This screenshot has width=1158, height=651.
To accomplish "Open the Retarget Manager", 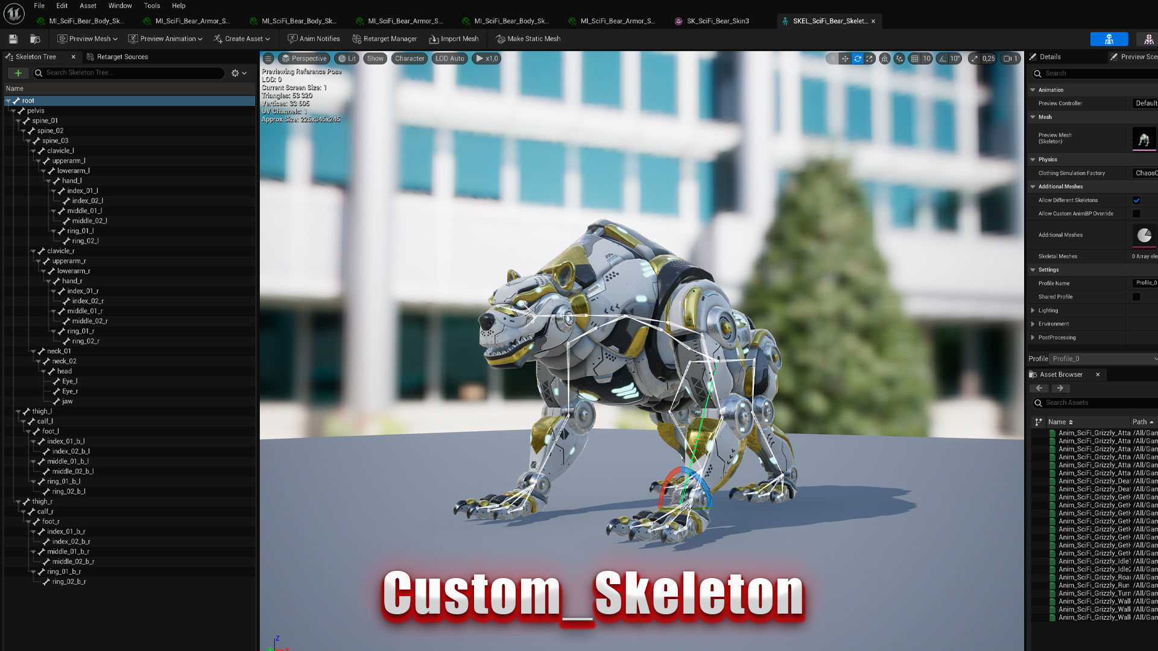I will pyautogui.click(x=385, y=39).
